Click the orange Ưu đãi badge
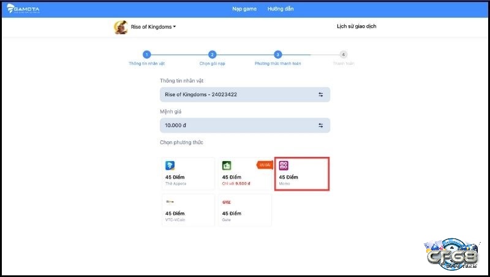This screenshot has width=490, height=277. pyautogui.click(x=265, y=165)
